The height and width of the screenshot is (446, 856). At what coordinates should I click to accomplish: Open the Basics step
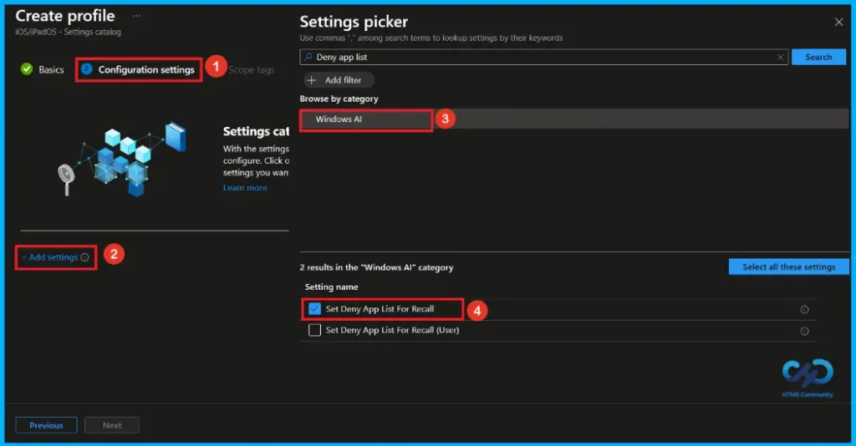click(x=42, y=70)
